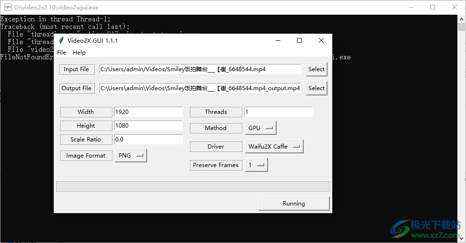Open the Driver dropdown showing Waifu2X Caffe
The width and height of the screenshot is (466, 243).
pyautogui.click(x=274, y=146)
